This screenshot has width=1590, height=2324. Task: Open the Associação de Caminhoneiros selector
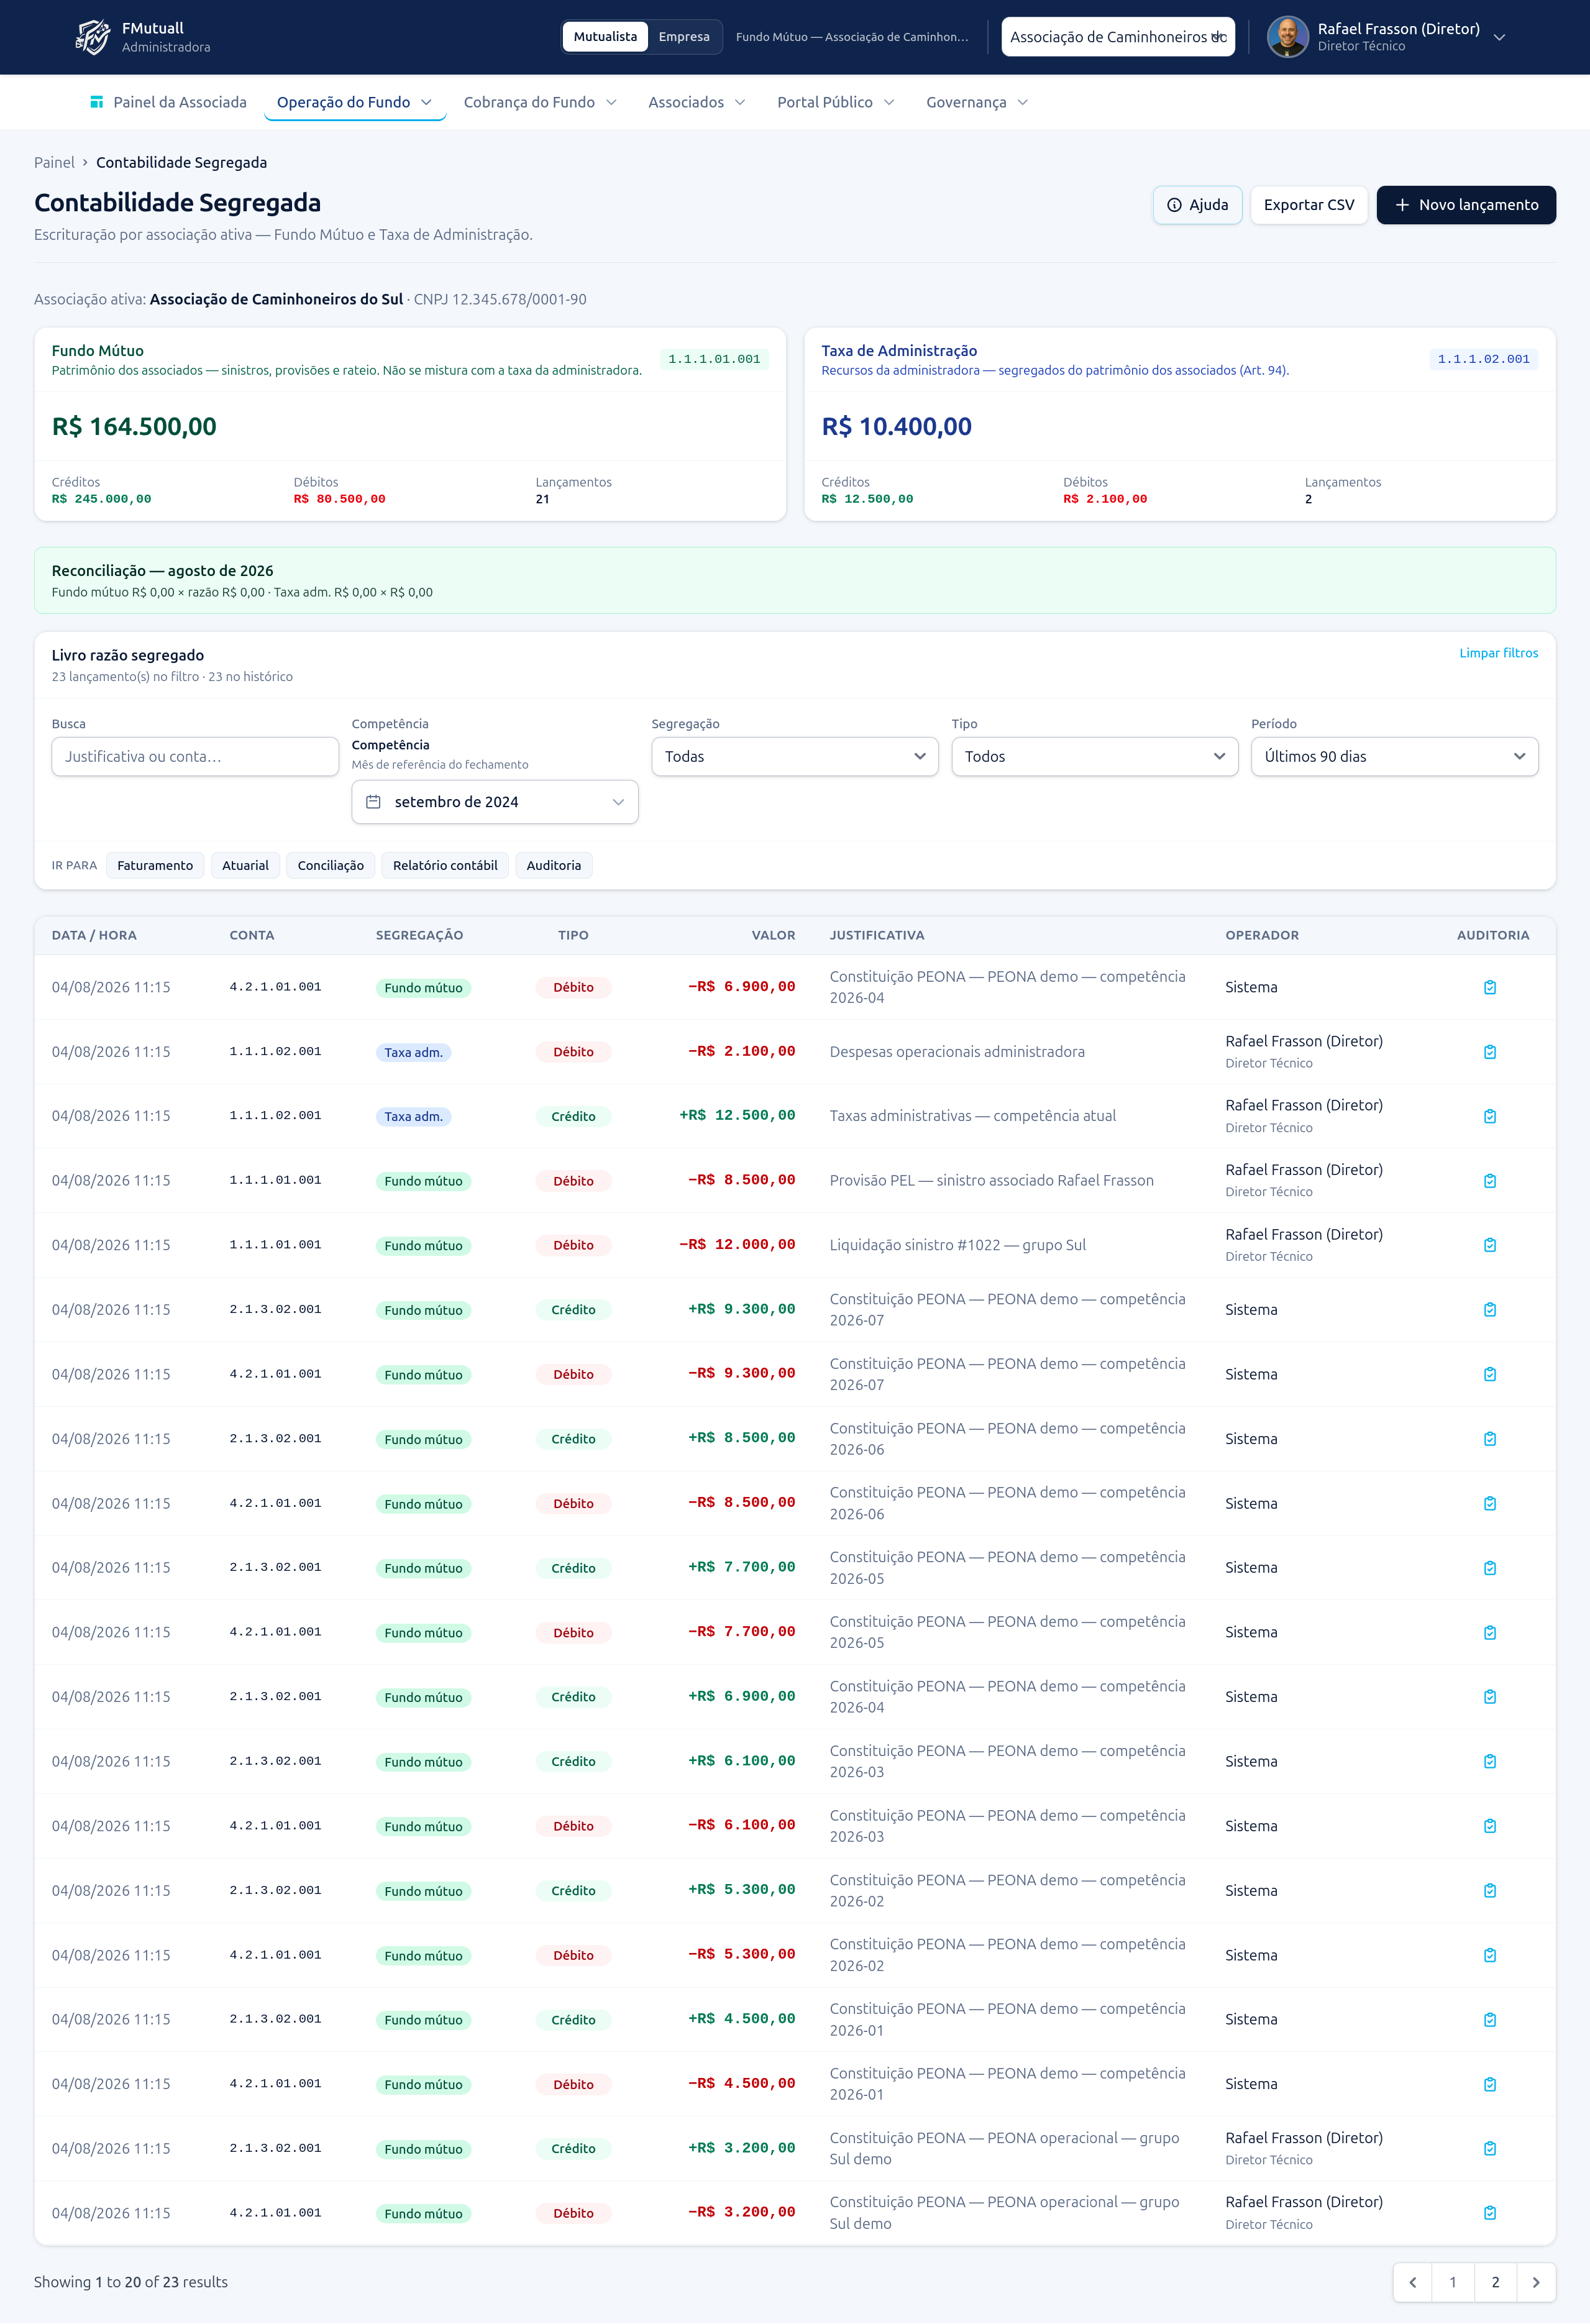(1118, 37)
